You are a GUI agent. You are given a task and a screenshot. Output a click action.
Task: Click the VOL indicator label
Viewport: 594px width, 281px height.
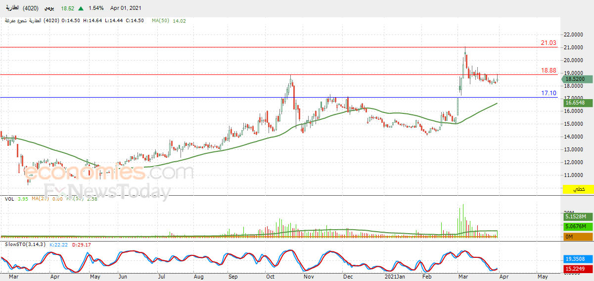pyautogui.click(x=9, y=199)
